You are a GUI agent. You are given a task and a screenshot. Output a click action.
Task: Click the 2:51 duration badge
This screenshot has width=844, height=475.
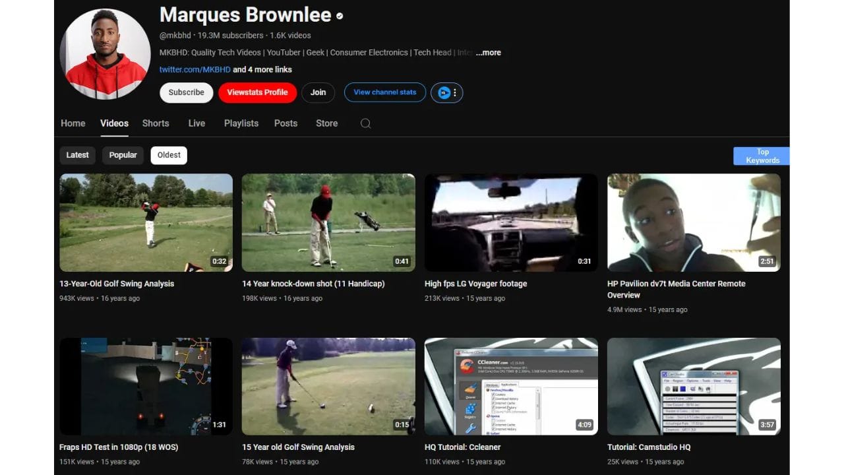[x=767, y=261]
